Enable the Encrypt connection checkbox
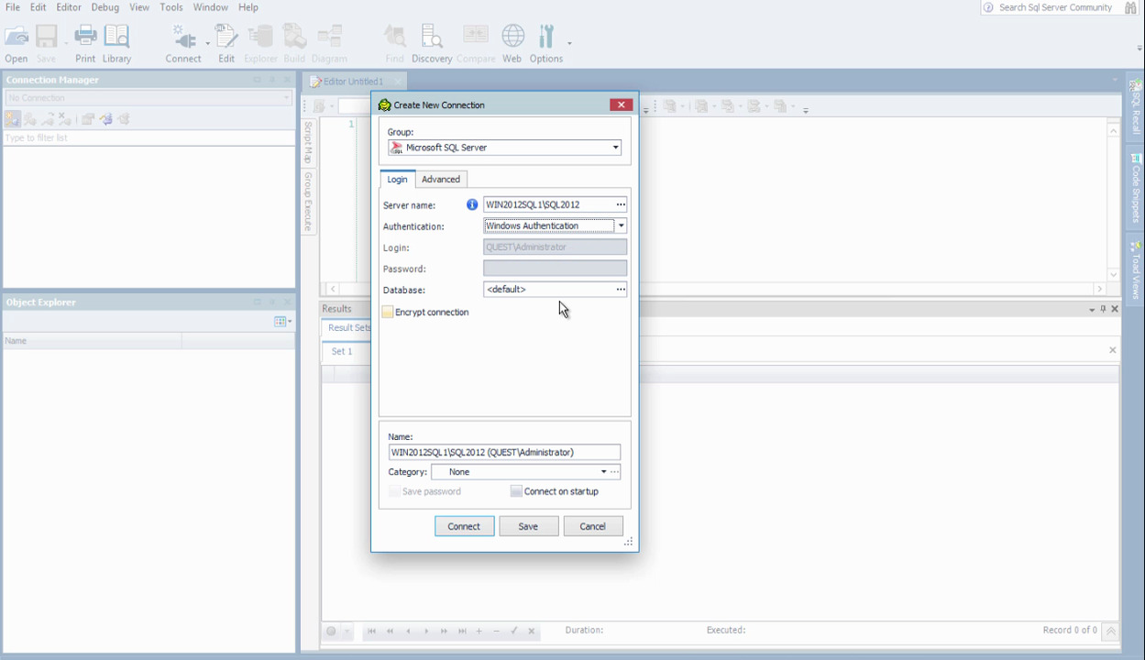The image size is (1145, 660). (388, 313)
